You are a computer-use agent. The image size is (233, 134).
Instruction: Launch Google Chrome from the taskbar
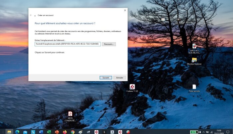pos(73,132)
